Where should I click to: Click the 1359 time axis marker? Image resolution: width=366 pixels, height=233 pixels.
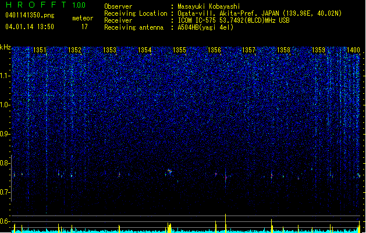coord(318,50)
